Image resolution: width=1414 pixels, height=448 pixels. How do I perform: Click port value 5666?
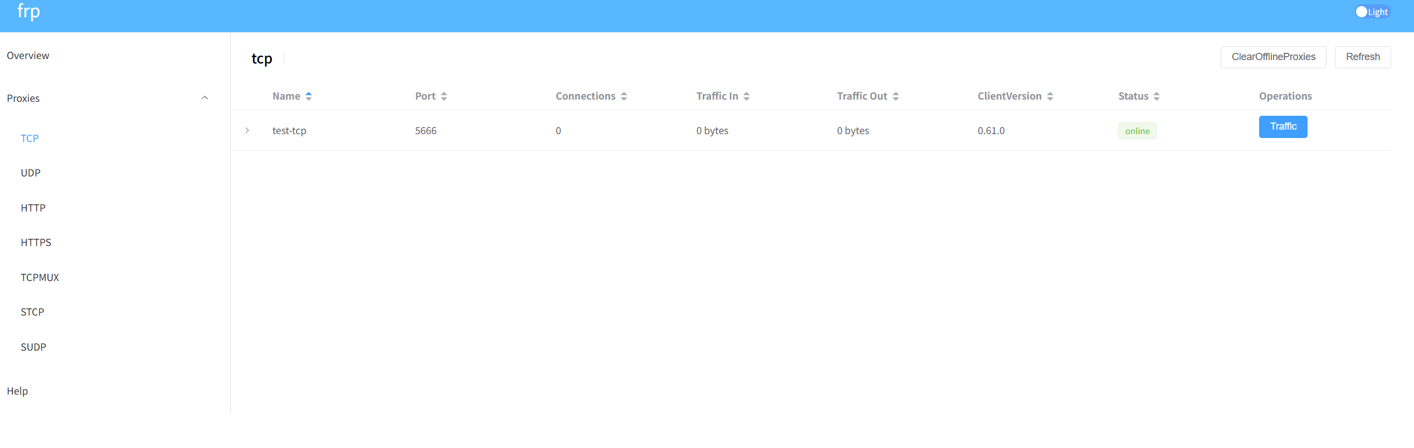point(426,130)
